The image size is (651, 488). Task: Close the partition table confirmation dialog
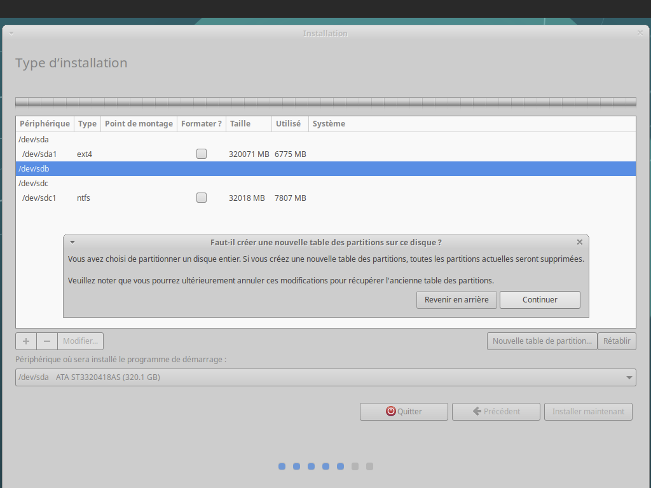[x=579, y=242]
